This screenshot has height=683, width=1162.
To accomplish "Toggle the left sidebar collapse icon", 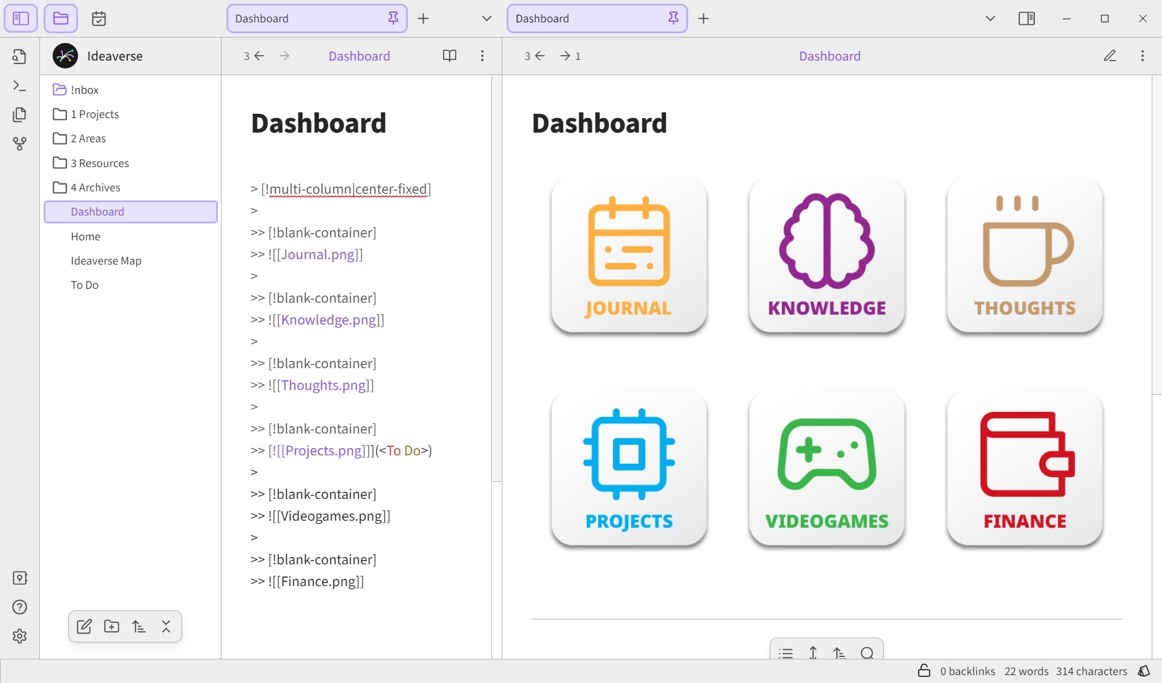I will click(x=21, y=18).
